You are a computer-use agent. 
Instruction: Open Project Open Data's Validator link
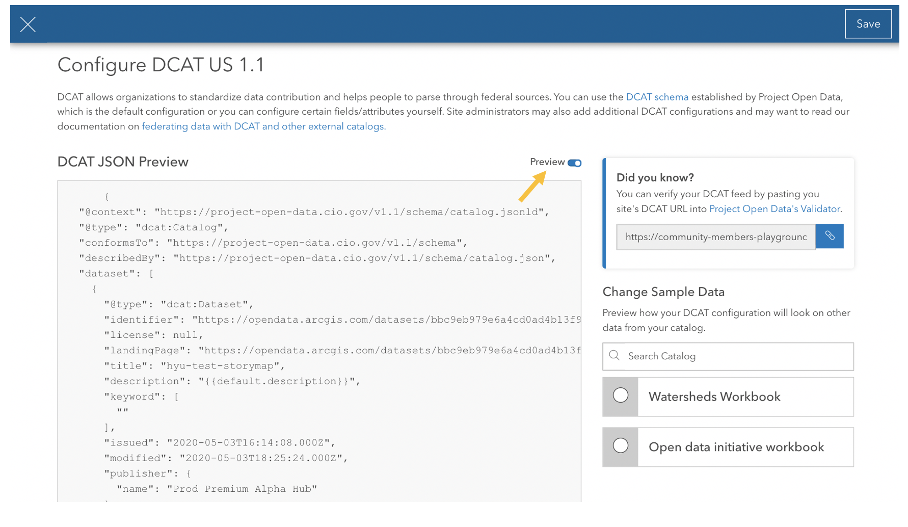[774, 209]
